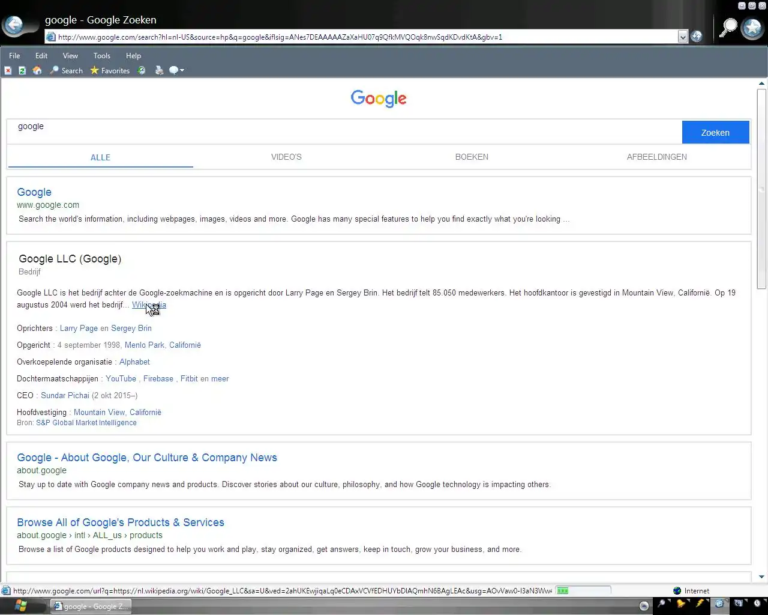This screenshot has height=615, width=768.
Task: Open the Google search result title
Action: 34,192
